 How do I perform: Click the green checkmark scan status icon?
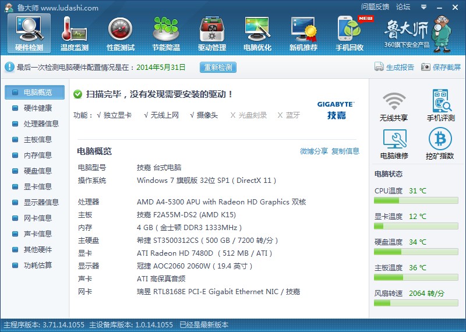(78, 94)
